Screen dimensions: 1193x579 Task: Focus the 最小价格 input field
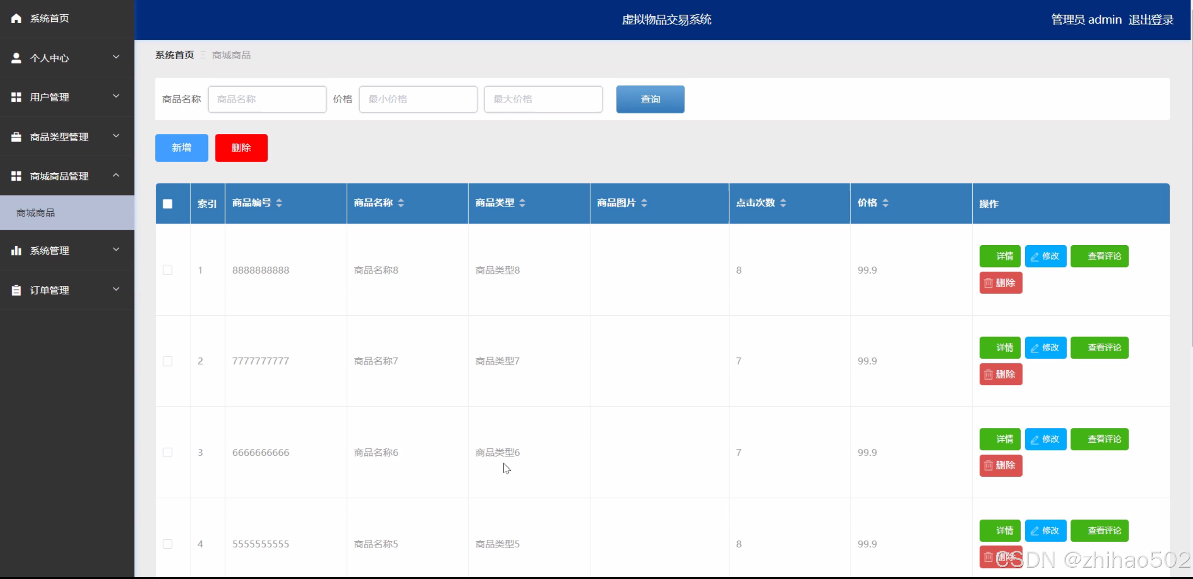pyautogui.click(x=418, y=99)
